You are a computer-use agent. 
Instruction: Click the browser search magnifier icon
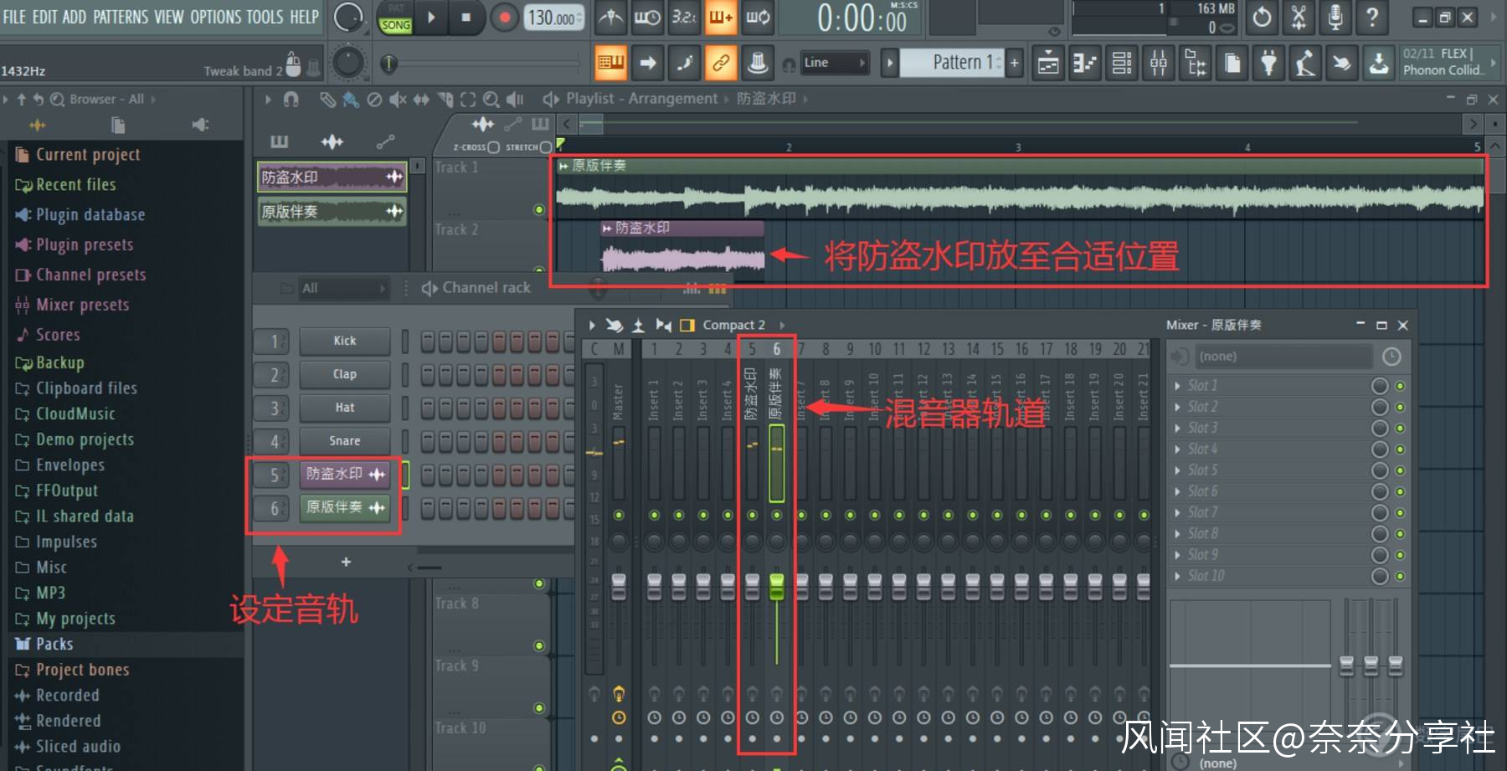pos(57,100)
